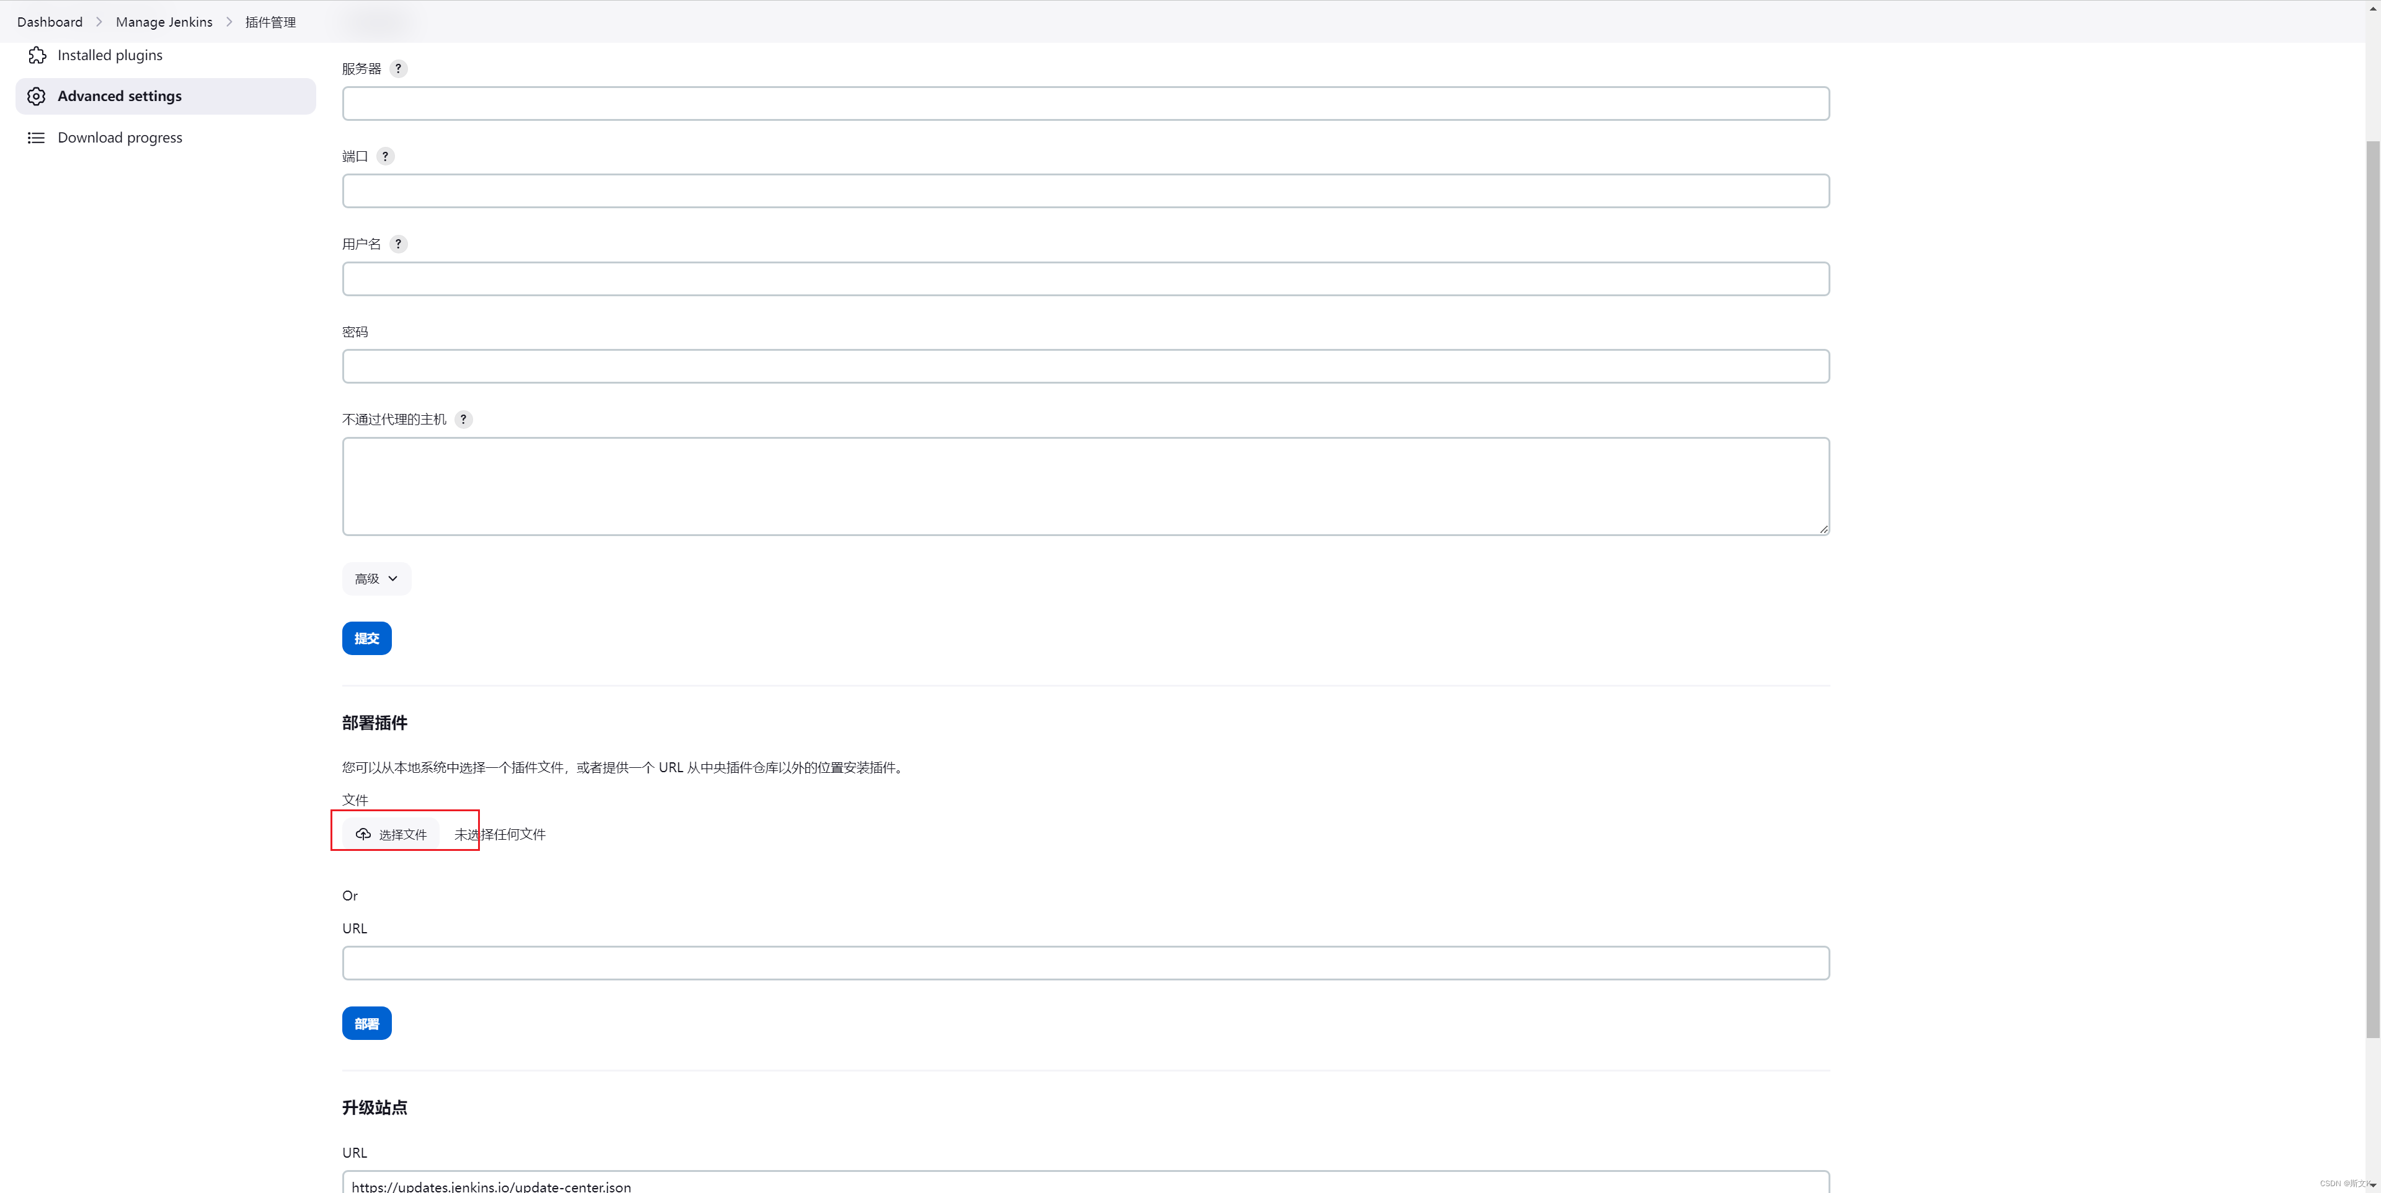The image size is (2381, 1193).
Task: Focus the 部署插件 URL input field
Action: coord(1086,963)
